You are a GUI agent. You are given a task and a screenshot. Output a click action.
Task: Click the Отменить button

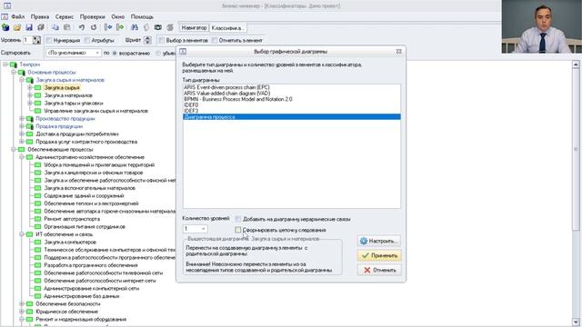coord(379,271)
